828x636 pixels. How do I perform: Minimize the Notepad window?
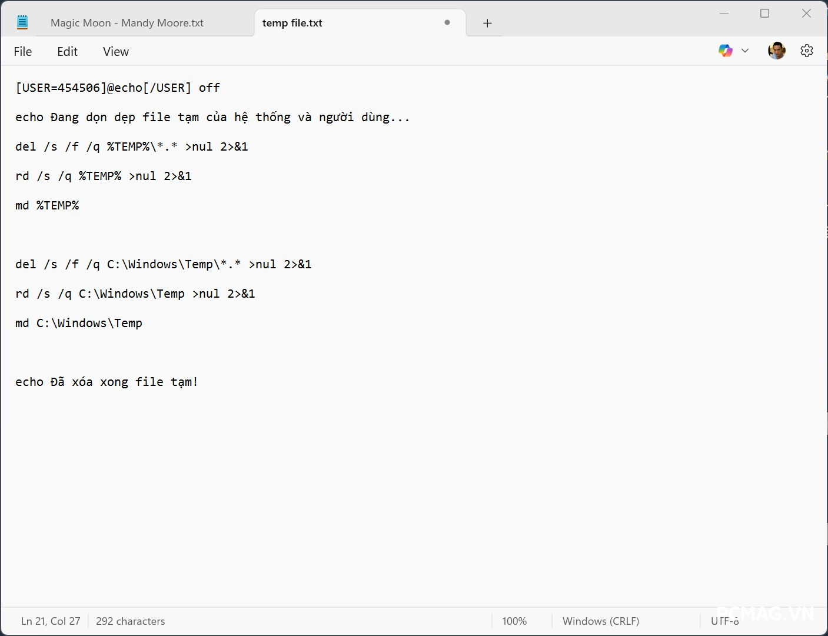[x=724, y=14]
